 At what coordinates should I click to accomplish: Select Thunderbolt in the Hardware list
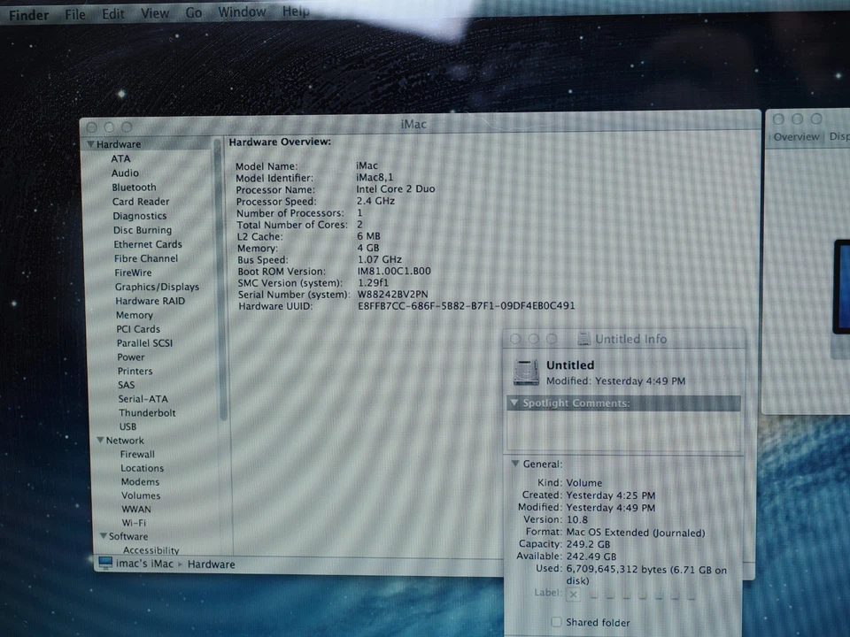147,412
